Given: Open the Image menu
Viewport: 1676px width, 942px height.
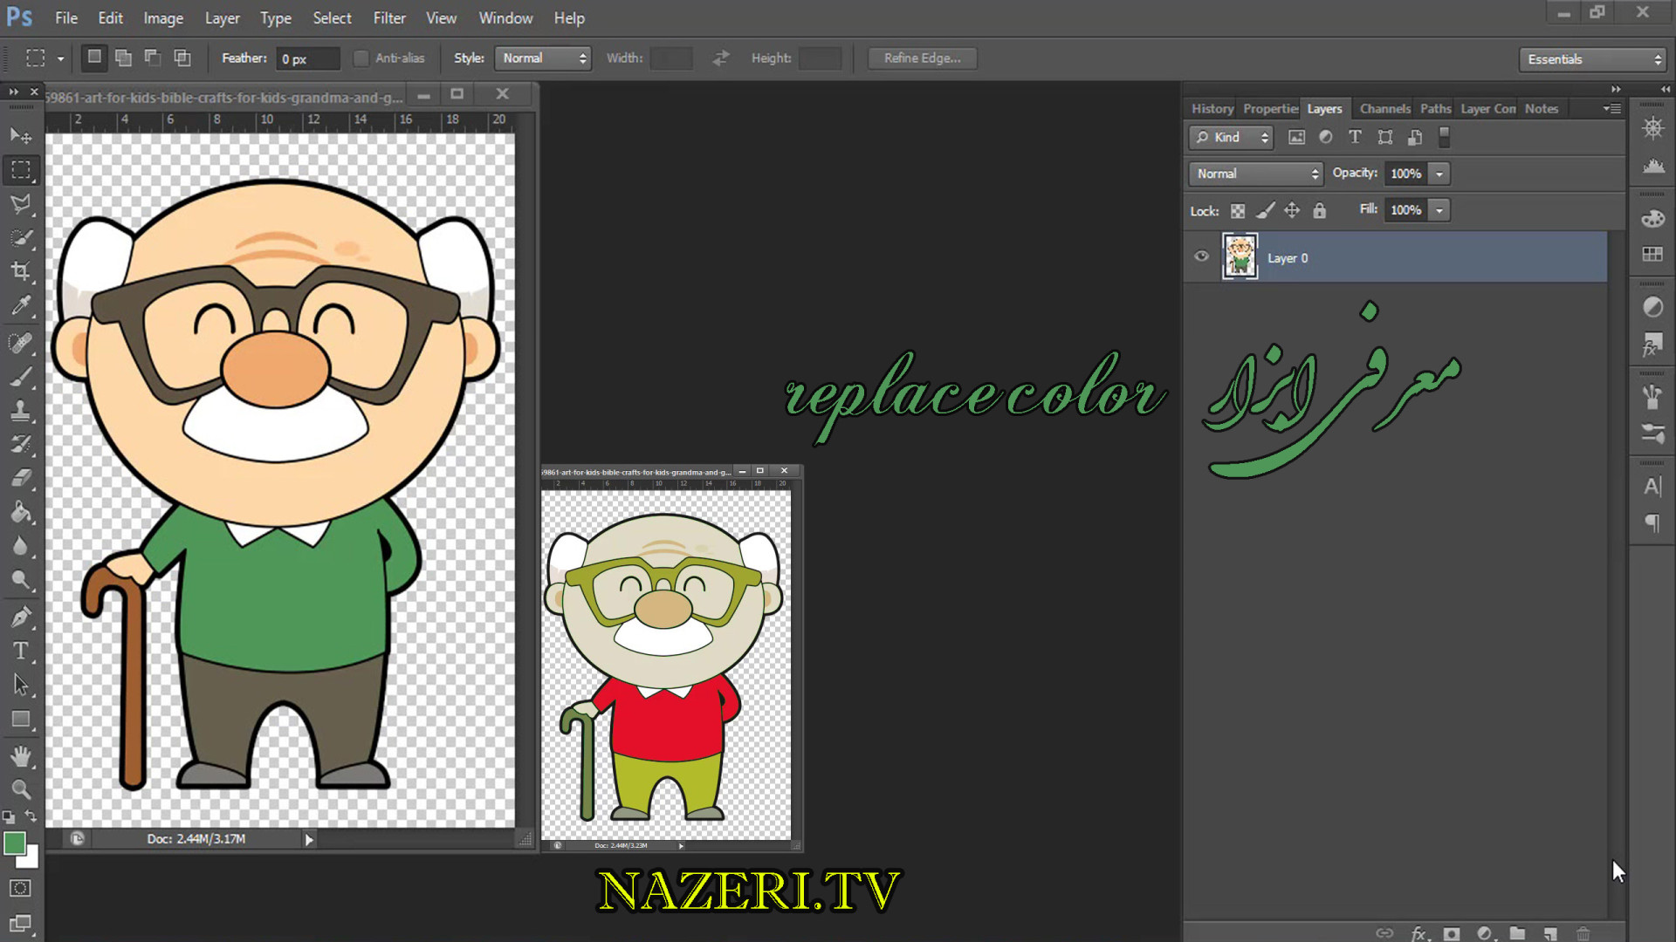Looking at the screenshot, I should [x=163, y=18].
